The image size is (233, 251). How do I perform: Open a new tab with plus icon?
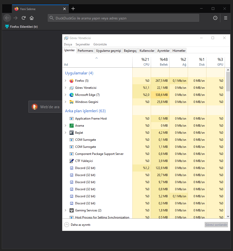[73, 9]
